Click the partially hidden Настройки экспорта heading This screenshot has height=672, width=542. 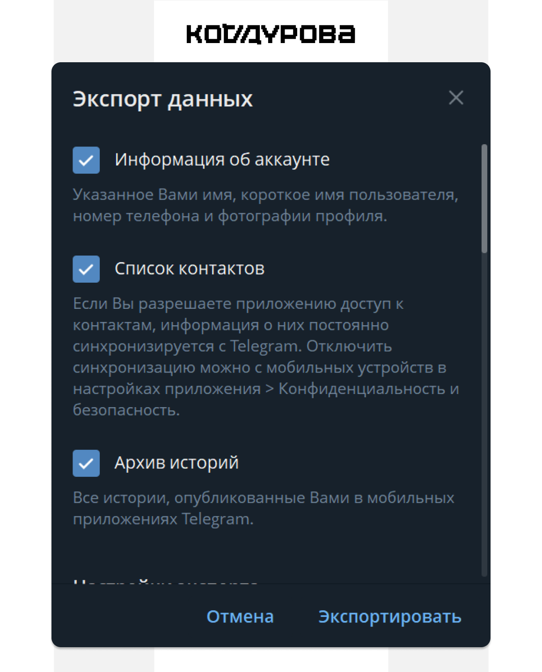[166, 582]
